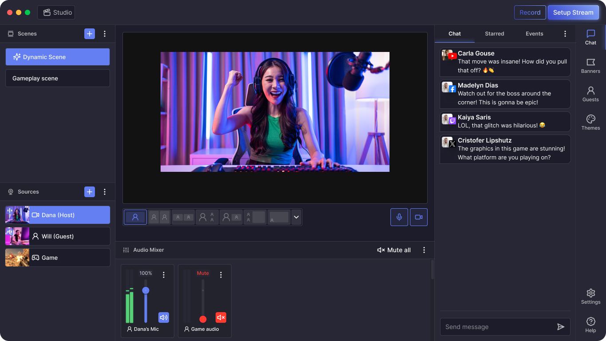
Task: Open the Help panel
Action: tap(590, 324)
